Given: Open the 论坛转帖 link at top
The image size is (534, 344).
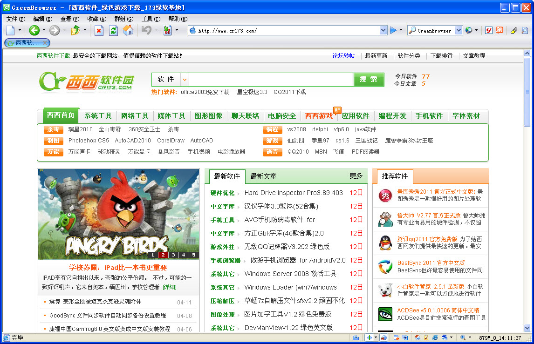Looking at the screenshot, I should pos(343,55).
